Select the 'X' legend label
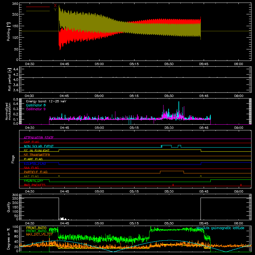 click(x=55, y=5)
